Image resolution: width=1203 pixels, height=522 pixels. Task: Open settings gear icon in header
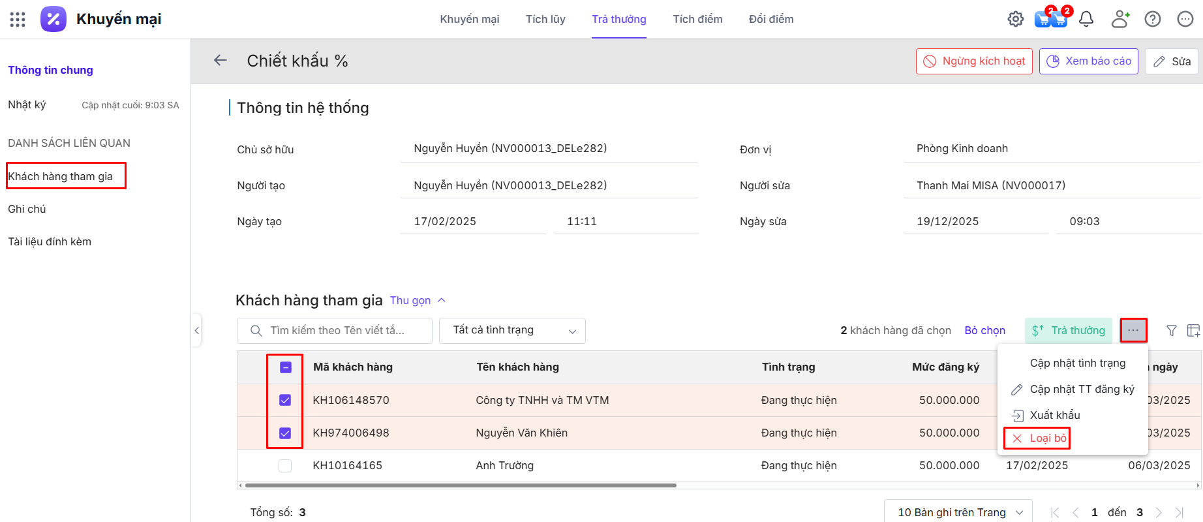coord(1015,20)
